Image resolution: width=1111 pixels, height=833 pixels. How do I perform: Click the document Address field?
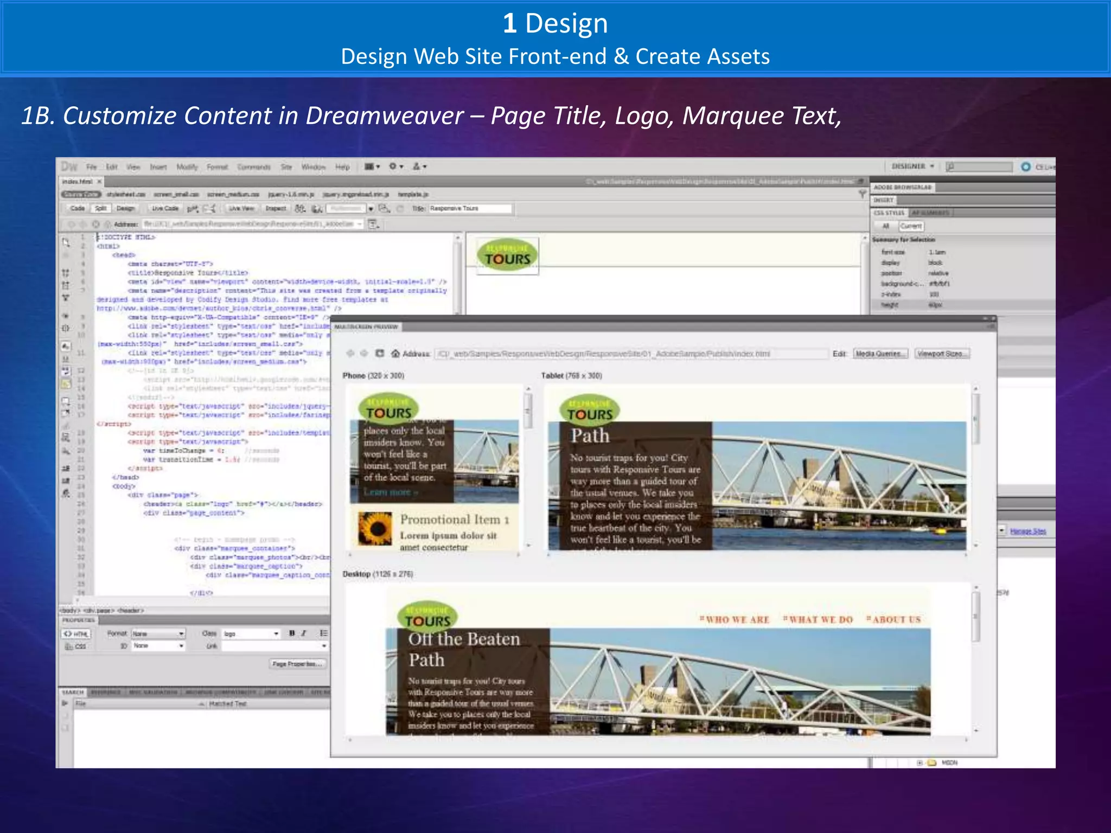252,224
